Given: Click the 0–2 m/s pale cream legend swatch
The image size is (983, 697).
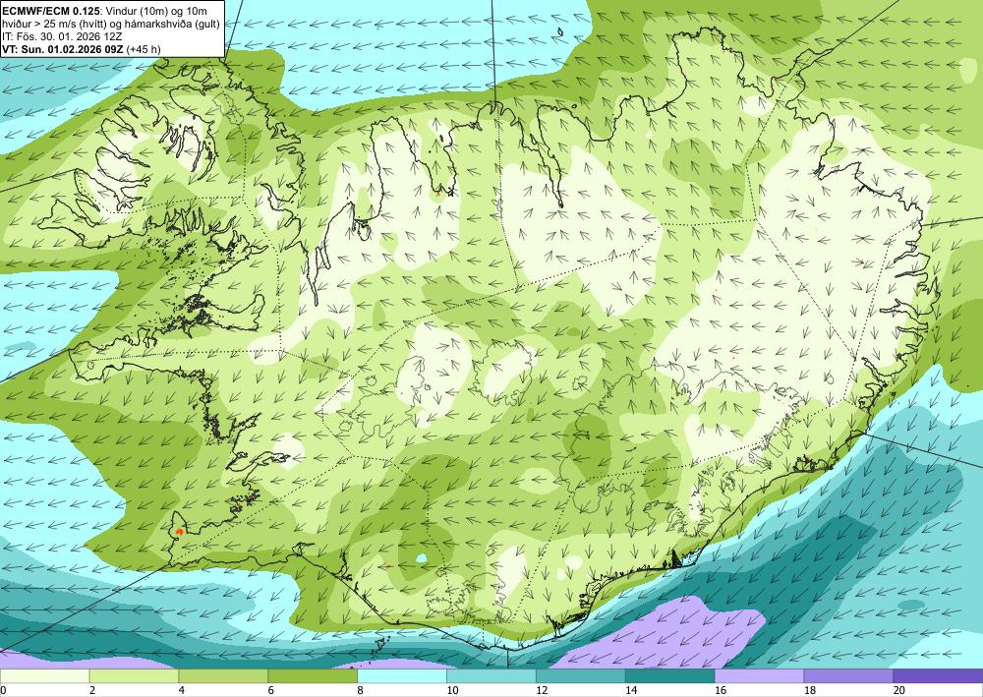Looking at the screenshot, I should 44,676.
